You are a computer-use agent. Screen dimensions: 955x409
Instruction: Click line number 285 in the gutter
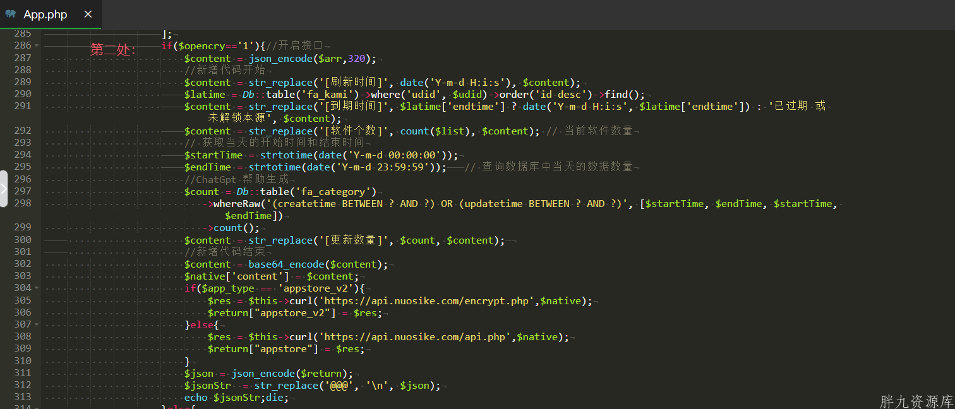tap(23, 33)
